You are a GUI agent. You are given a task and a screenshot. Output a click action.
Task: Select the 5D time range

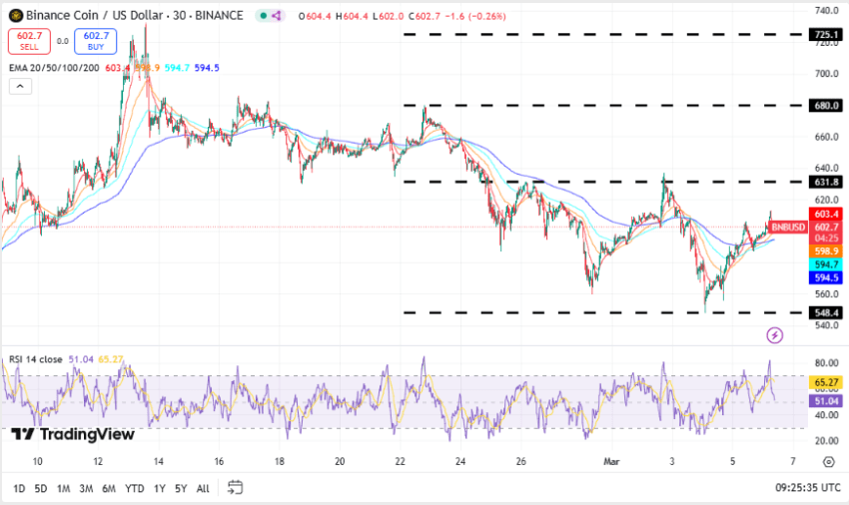tap(41, 489)
